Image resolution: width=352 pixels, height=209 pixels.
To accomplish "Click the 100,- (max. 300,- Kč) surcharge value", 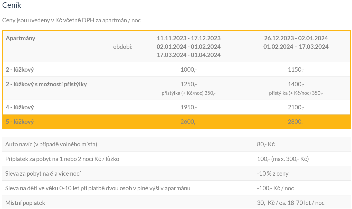I will 283,159.
